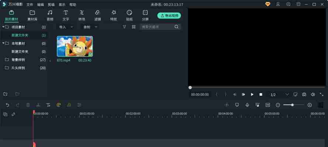Stop preview playback with square button

pos(261,94)
